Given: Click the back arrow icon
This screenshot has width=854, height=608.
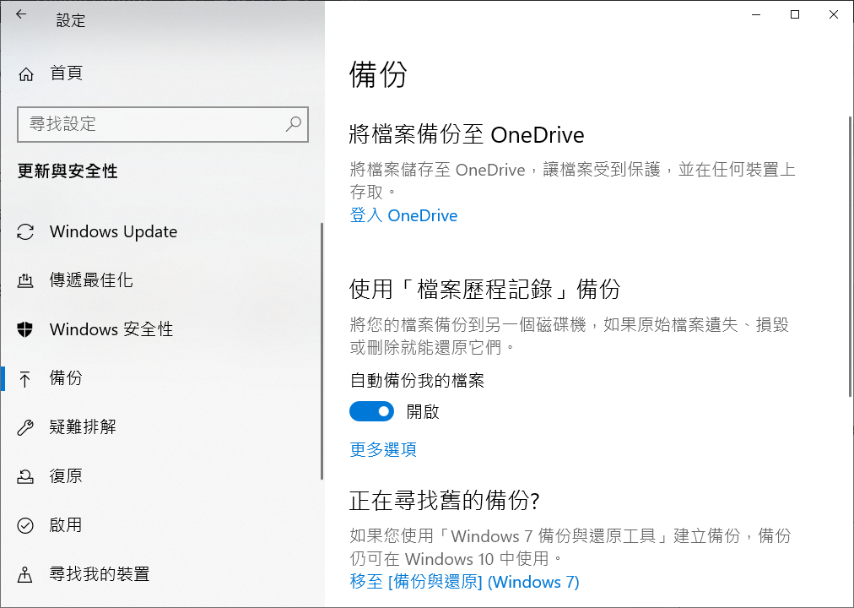Looking at the screenshot, I should point(21,14).
